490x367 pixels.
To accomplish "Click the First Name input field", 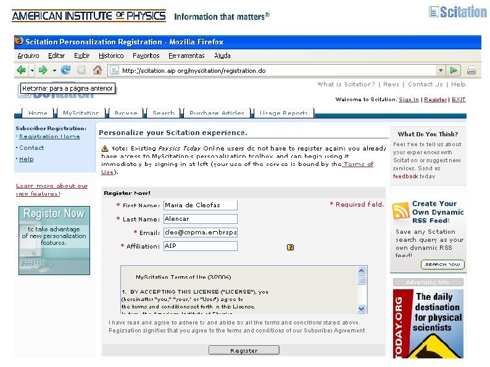I will (201, 205).
